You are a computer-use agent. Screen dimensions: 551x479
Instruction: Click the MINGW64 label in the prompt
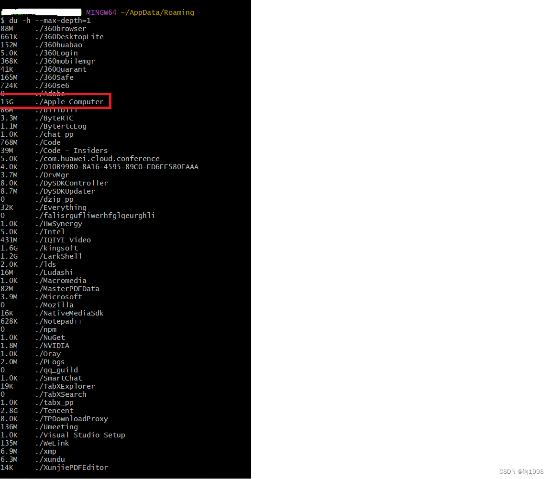(101, 12)
